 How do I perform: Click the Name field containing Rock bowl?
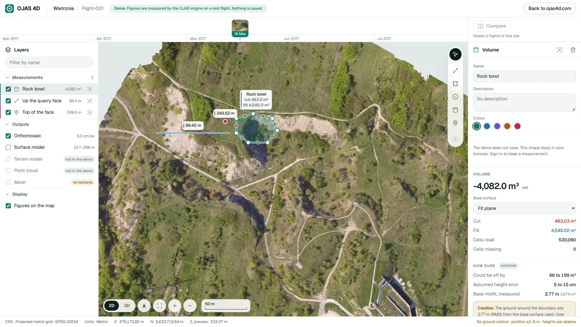(x=524, y=76)
